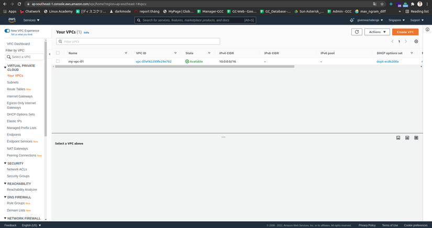Go to next page of VPCs

pyautogui.click(x=405, y=41)
